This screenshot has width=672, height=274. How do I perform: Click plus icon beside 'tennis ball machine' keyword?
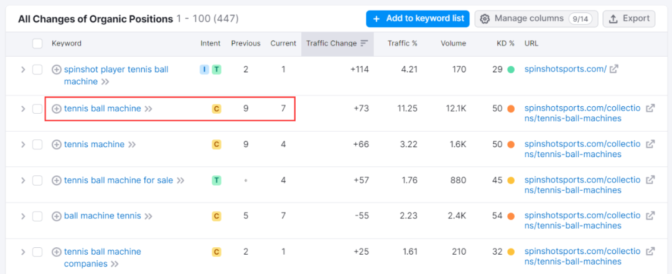tap(57, 109)
